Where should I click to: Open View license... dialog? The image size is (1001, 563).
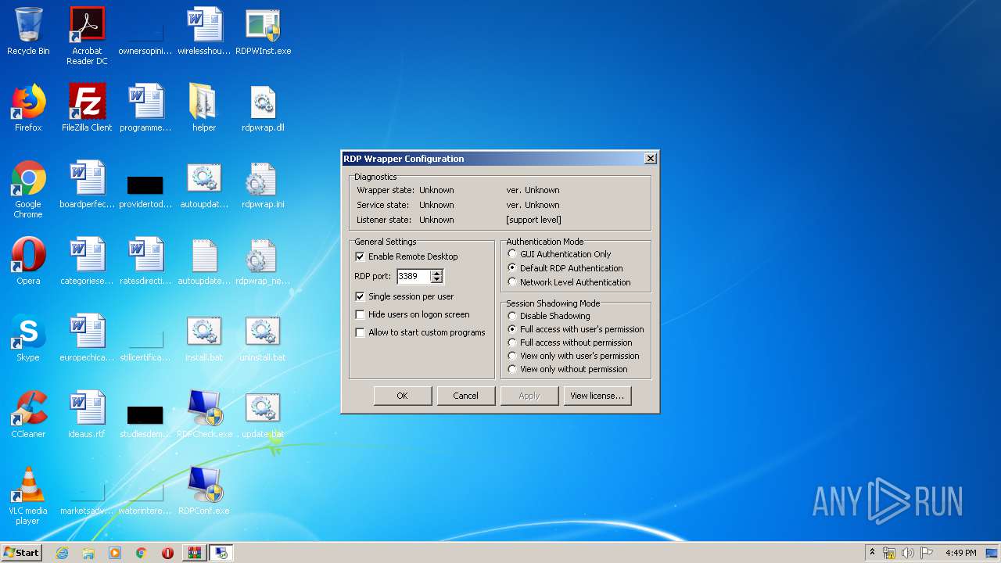pos(597,396)
